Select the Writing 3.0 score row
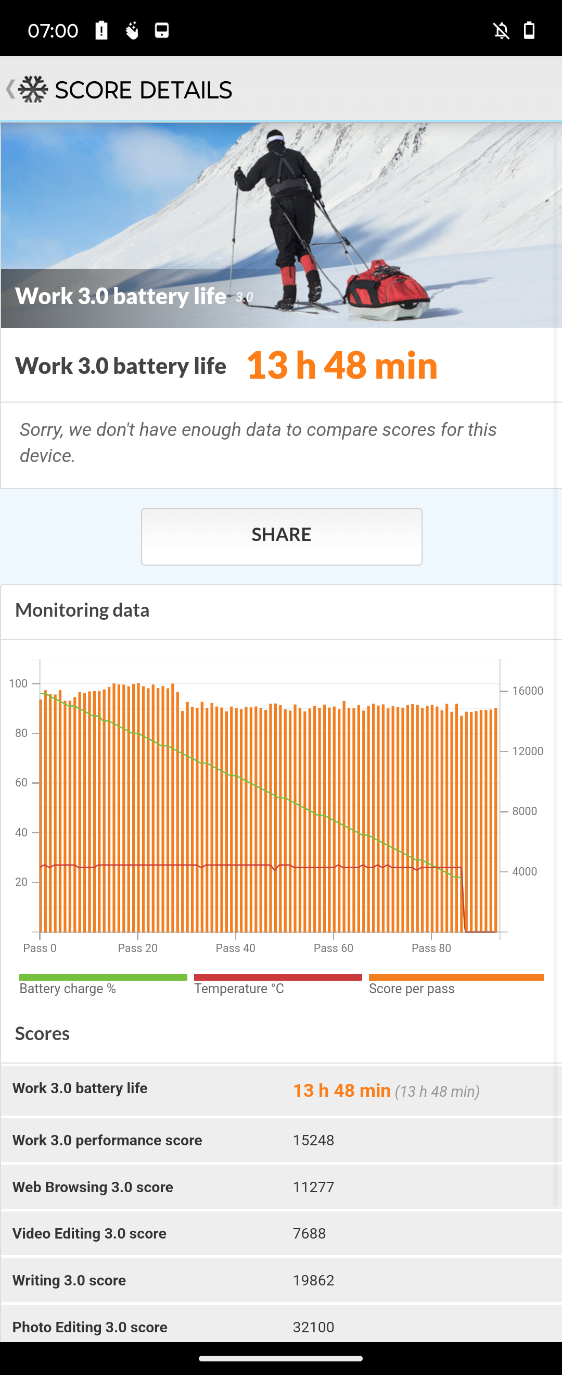 pos(281,1281)
